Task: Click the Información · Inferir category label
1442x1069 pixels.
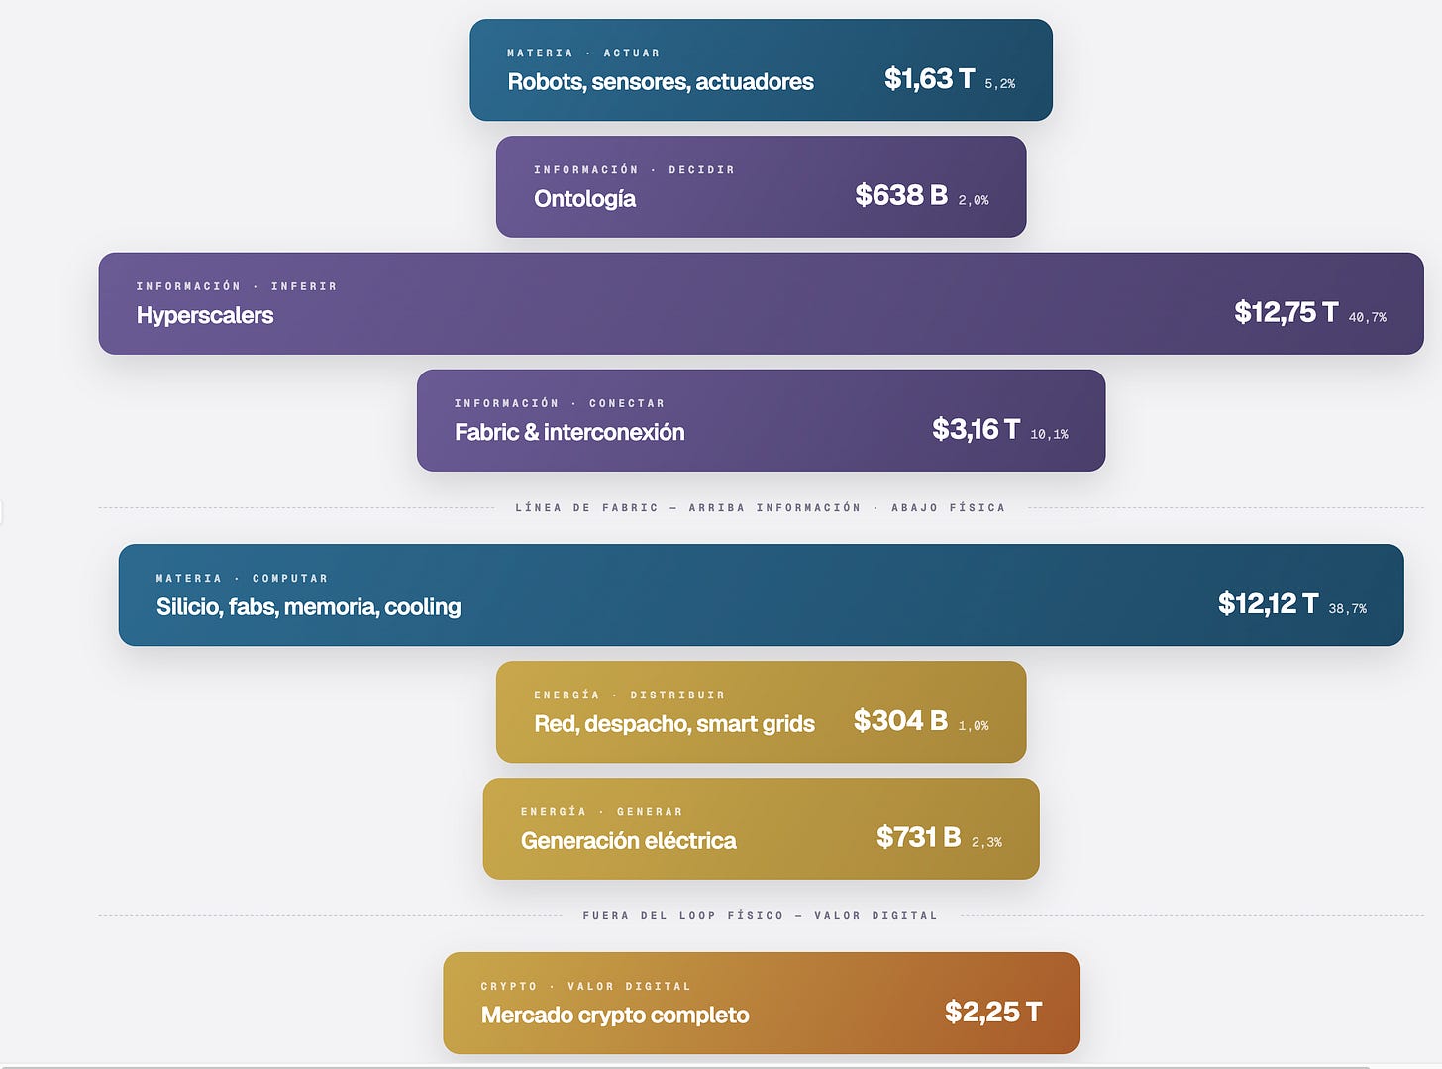Action: tap(237, 286)
